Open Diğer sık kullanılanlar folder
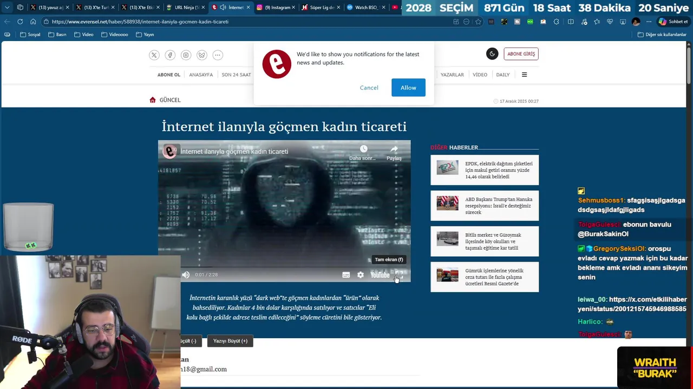693x389 pixels. (662, 35)
